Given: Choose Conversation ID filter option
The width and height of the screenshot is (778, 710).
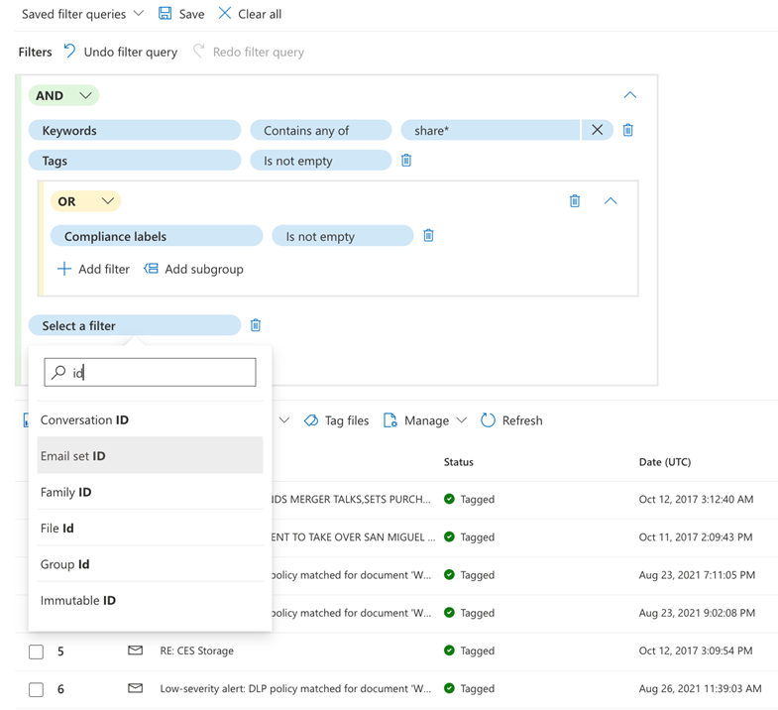Looking at the screenshot, I should pos(150,420).
